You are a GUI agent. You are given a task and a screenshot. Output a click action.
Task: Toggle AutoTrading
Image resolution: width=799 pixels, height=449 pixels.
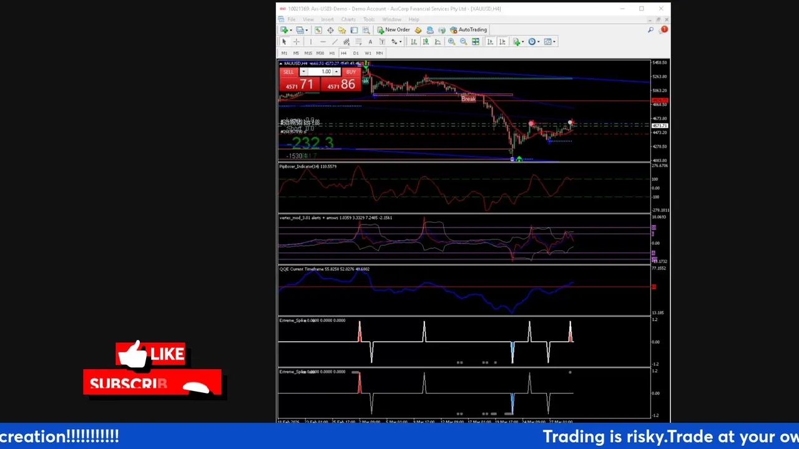(468, 30)
